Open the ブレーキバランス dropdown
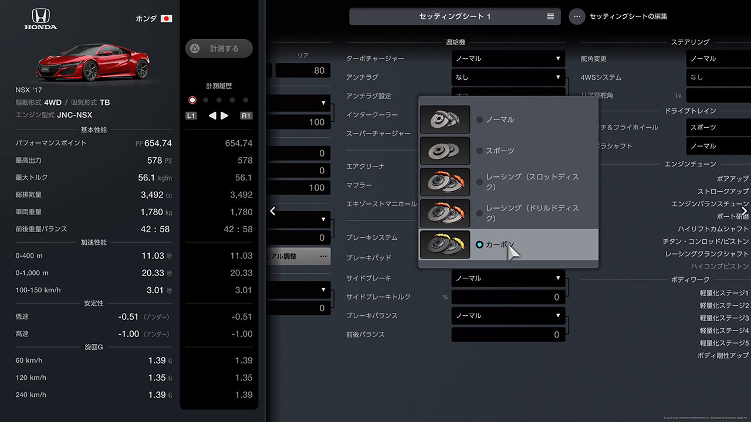This screenshot has height=422, width=751. tap(508, 315)
